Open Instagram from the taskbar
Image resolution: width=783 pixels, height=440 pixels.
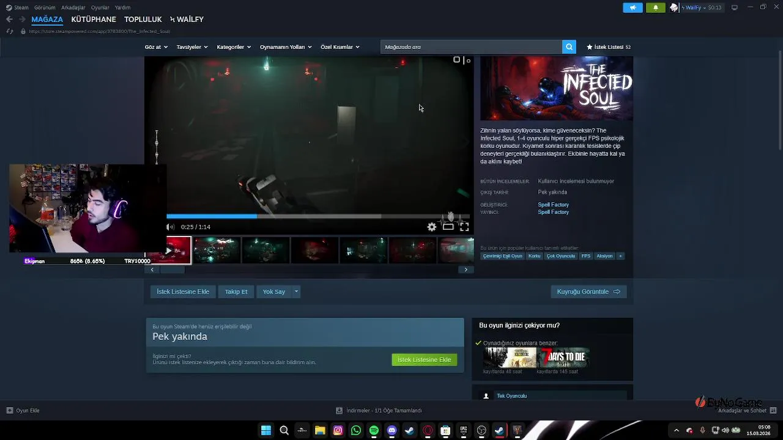(x=338, y=430)
